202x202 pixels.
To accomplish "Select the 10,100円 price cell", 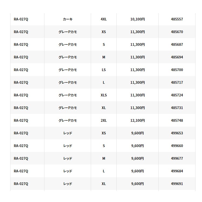I will coord(138,19).
